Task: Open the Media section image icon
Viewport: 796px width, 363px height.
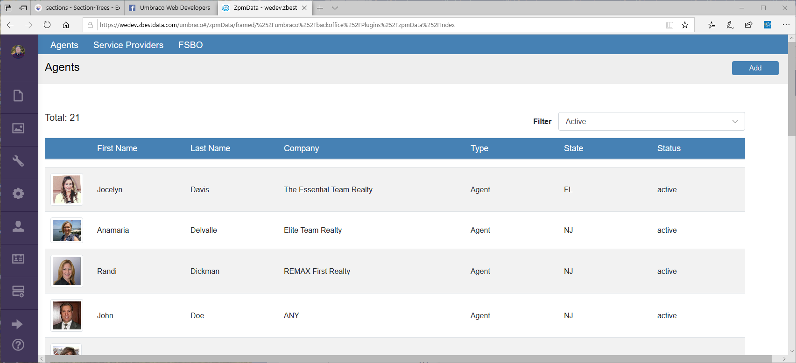Action: click(18, 128)
